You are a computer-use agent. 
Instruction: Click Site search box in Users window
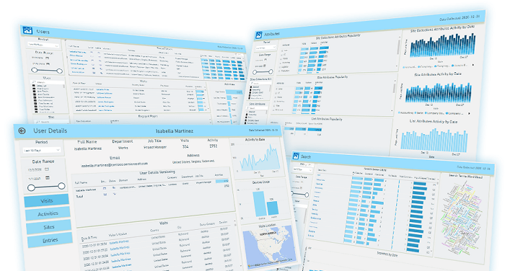[x=52, y=121]
